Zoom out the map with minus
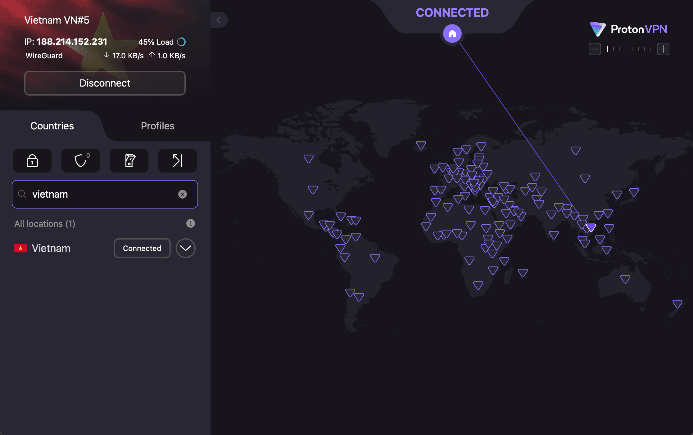 coord(595,49)
